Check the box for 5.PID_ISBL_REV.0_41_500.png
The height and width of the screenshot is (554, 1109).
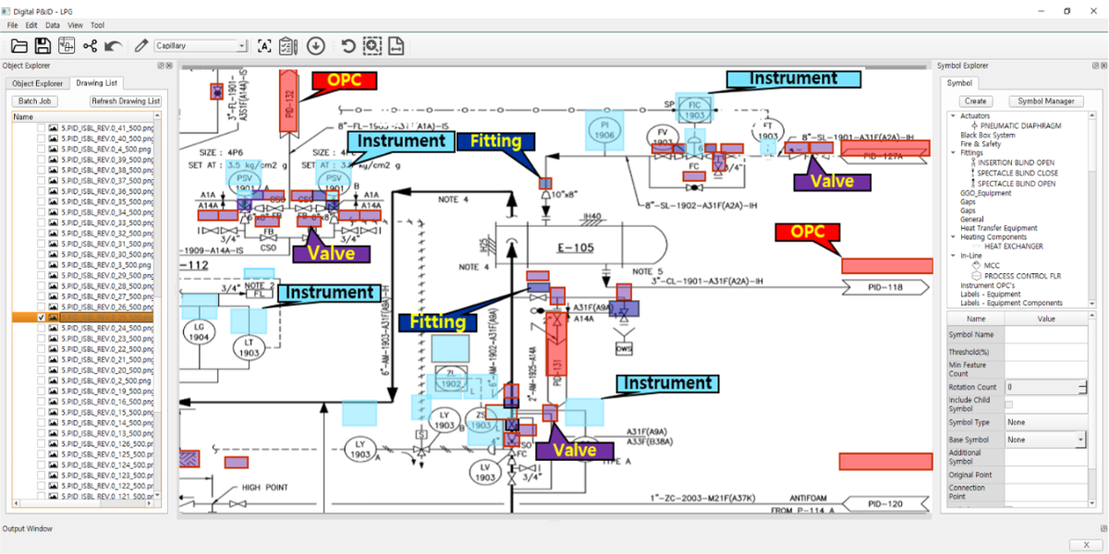(x=42, y=127)
